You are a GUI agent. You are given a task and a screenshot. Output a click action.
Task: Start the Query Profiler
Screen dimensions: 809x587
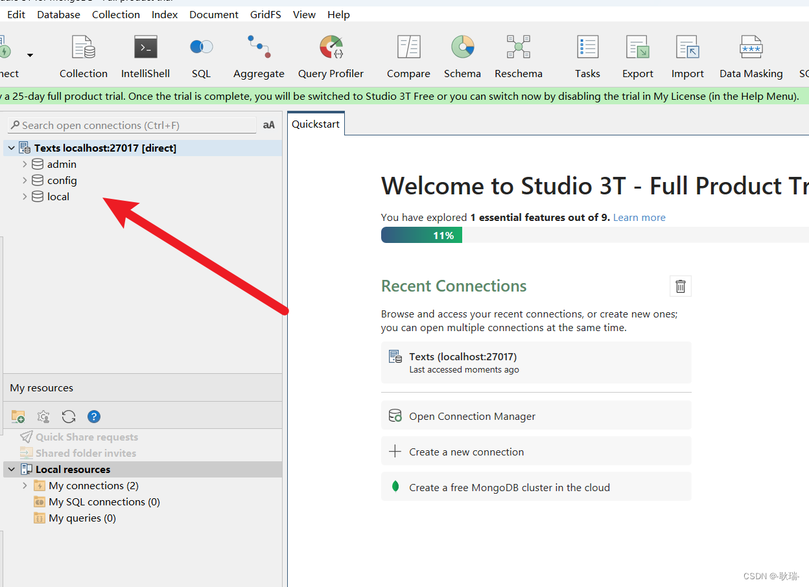(331, 57)
